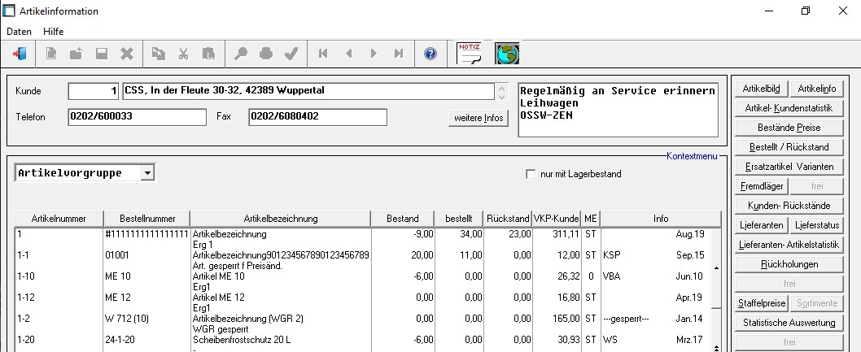Click the new document toolbar icon
The height and width of the screenshot is (352, 861).
[x=50, y=54]
